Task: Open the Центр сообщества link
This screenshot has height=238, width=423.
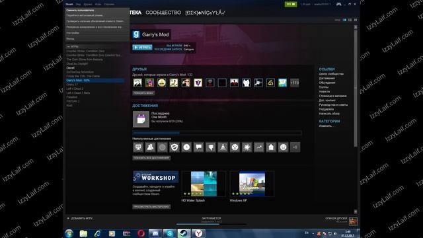Action: point(331,73)
